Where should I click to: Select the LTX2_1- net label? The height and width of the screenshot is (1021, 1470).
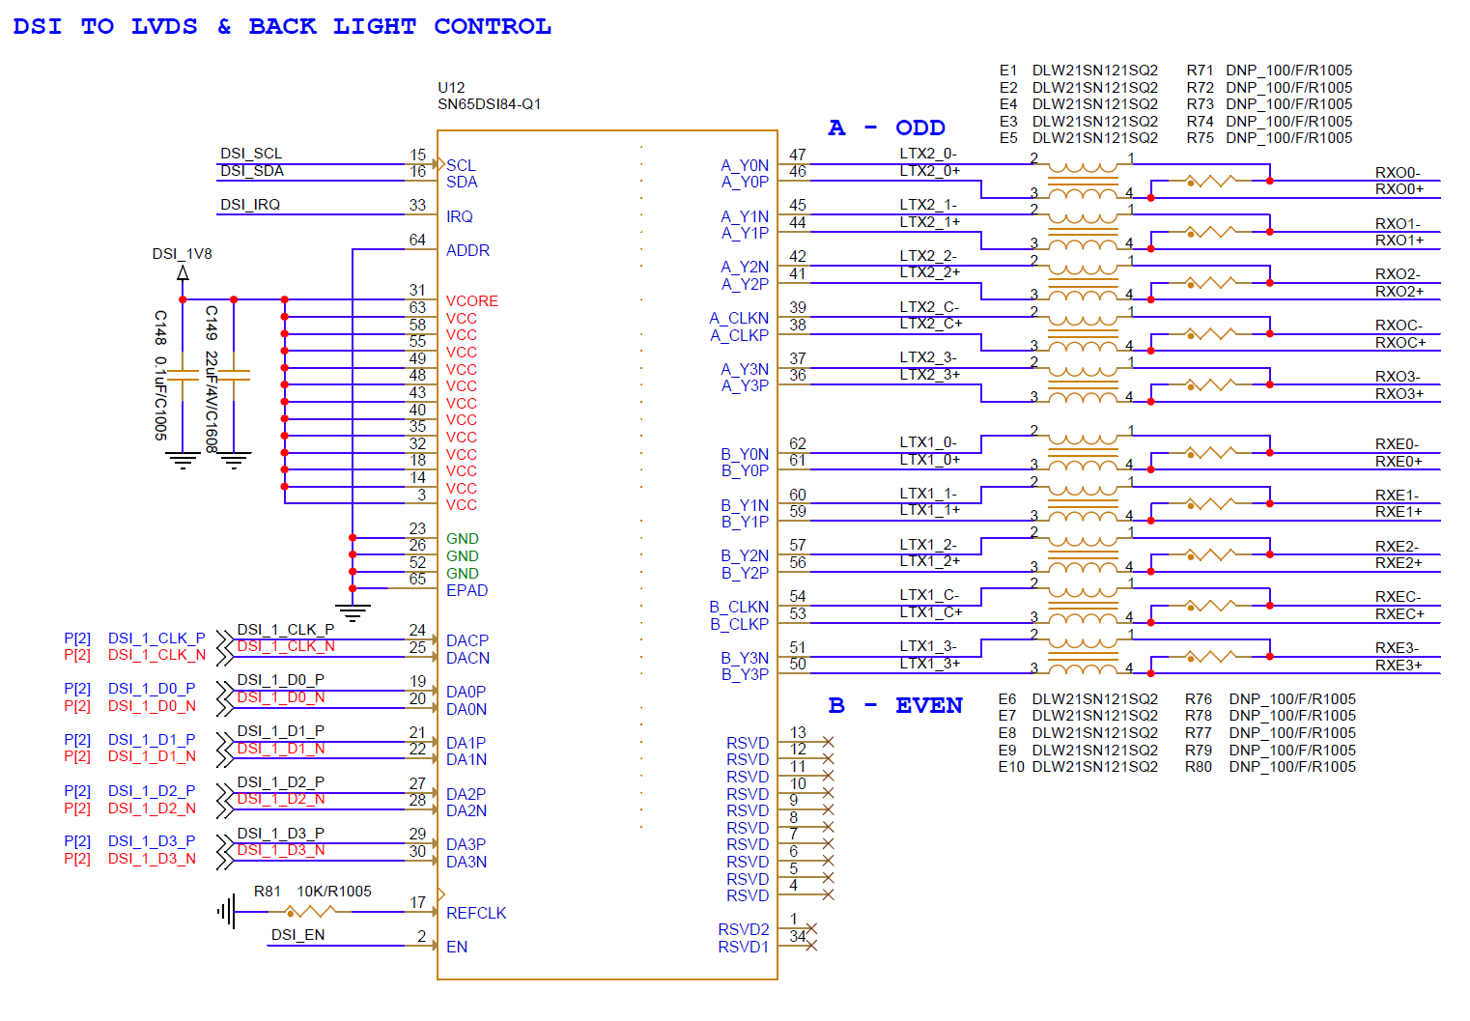click(x=928, y=205)
